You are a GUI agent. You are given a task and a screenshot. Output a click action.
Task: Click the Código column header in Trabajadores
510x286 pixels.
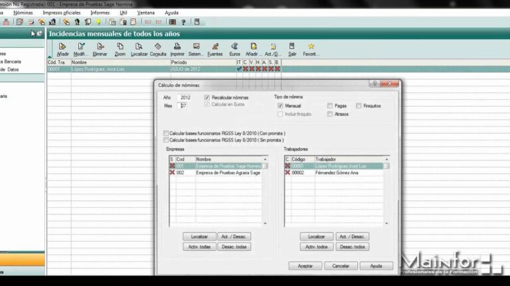coord(303,159)
